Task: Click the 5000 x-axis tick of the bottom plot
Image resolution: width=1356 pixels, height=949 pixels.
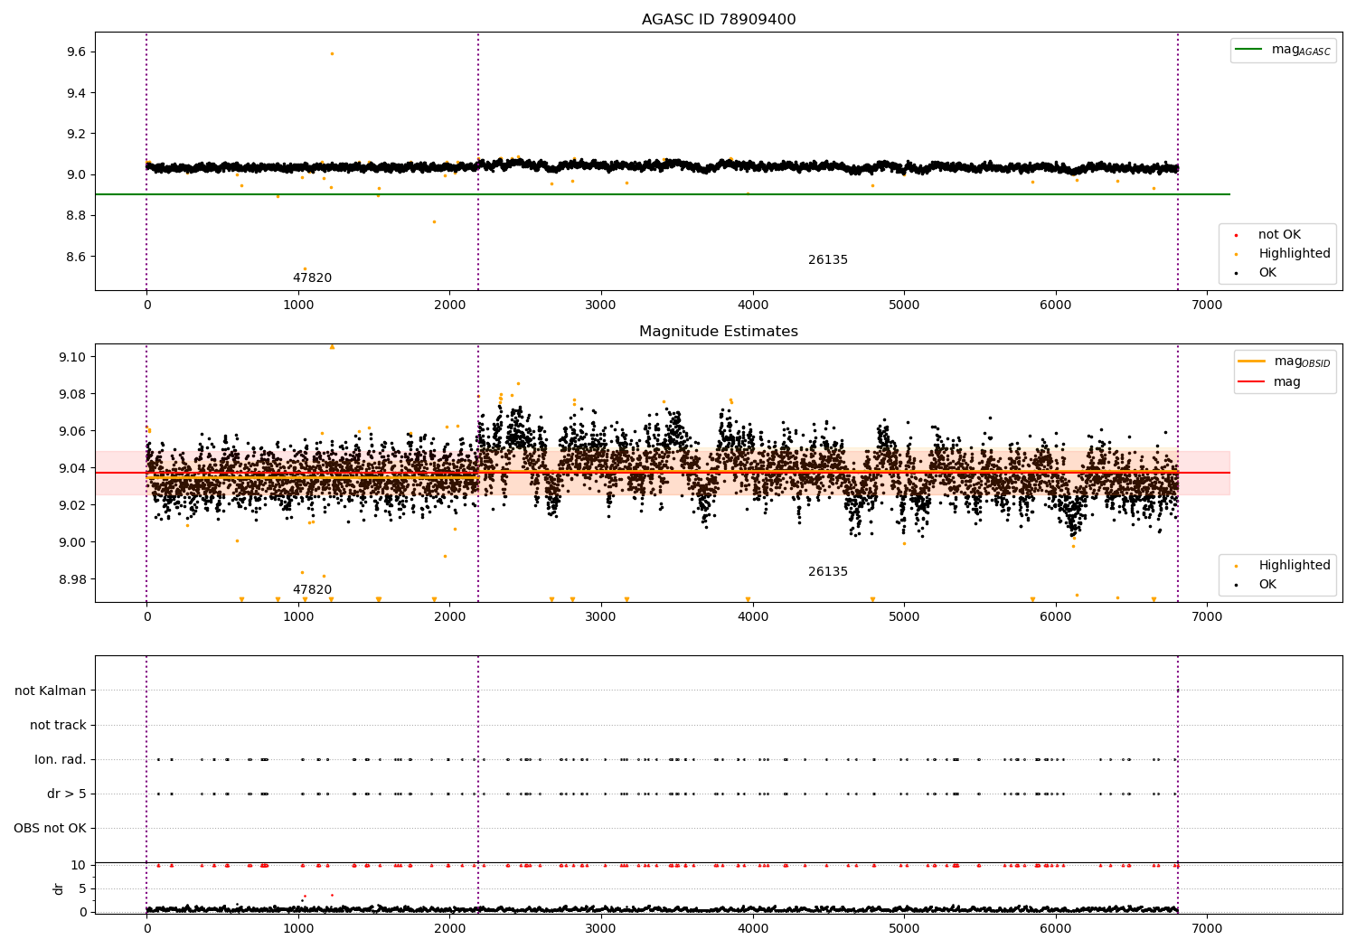Action: 904,928
